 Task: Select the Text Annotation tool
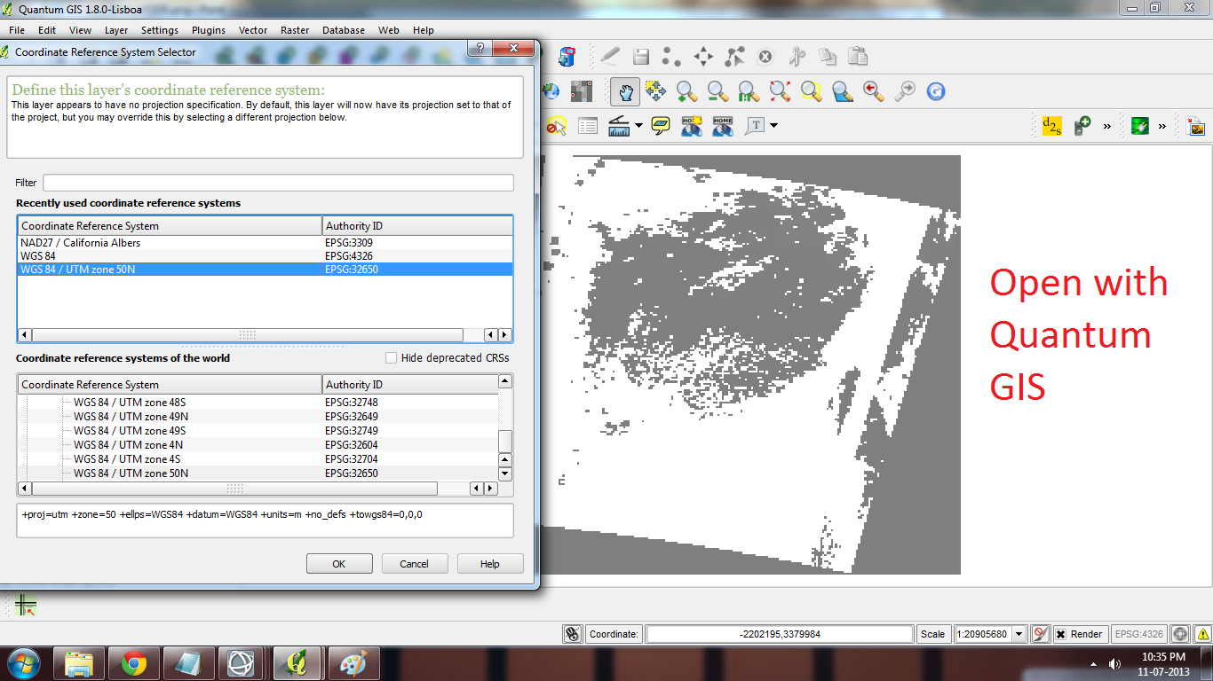coord(754,126)
